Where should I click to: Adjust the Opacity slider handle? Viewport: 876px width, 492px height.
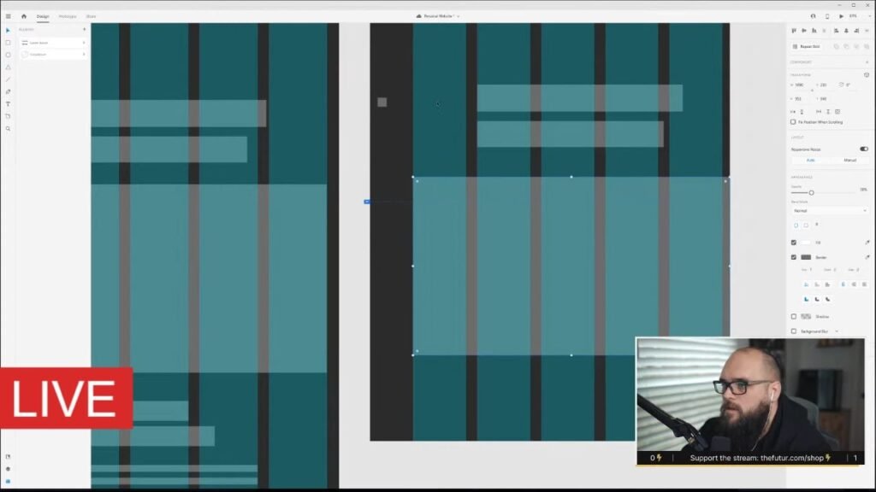pos(811,192)
